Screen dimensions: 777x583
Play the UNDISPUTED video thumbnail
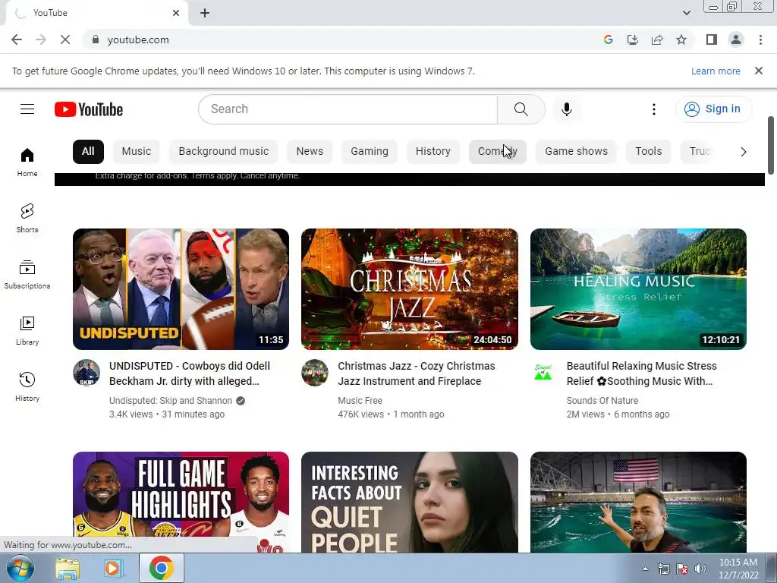181,289
